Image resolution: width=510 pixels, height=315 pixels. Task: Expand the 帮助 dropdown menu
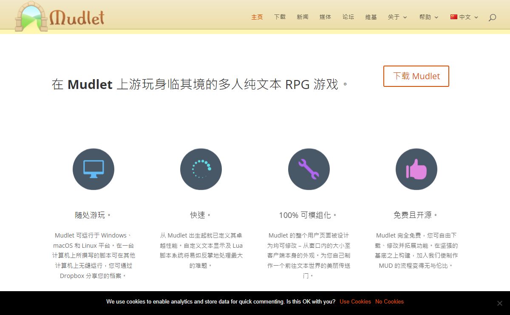[429, 17]
